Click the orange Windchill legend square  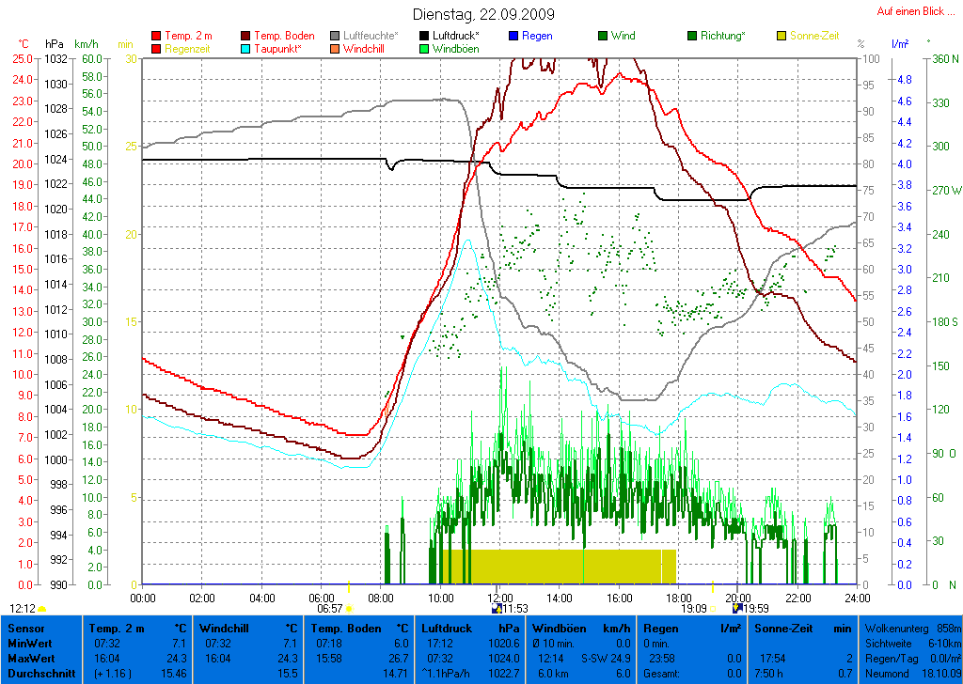336,49
